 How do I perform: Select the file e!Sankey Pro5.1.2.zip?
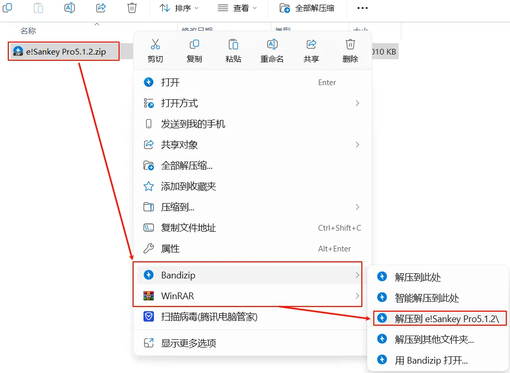[x=66, y=51]
